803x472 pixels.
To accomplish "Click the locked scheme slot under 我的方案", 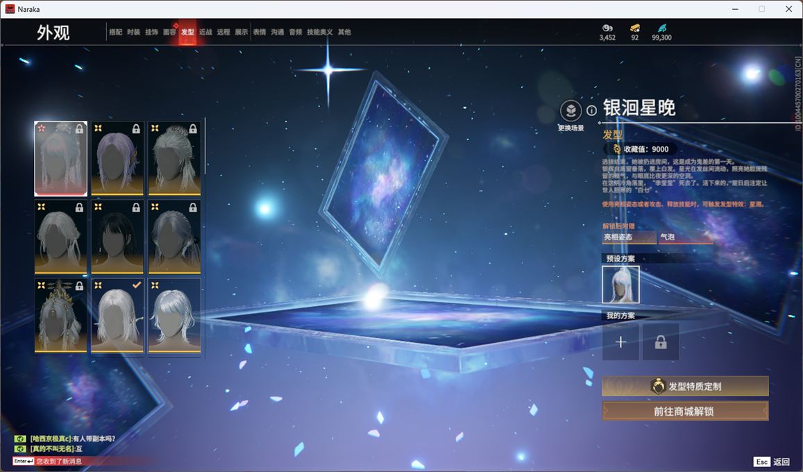I will pos(661,342).
